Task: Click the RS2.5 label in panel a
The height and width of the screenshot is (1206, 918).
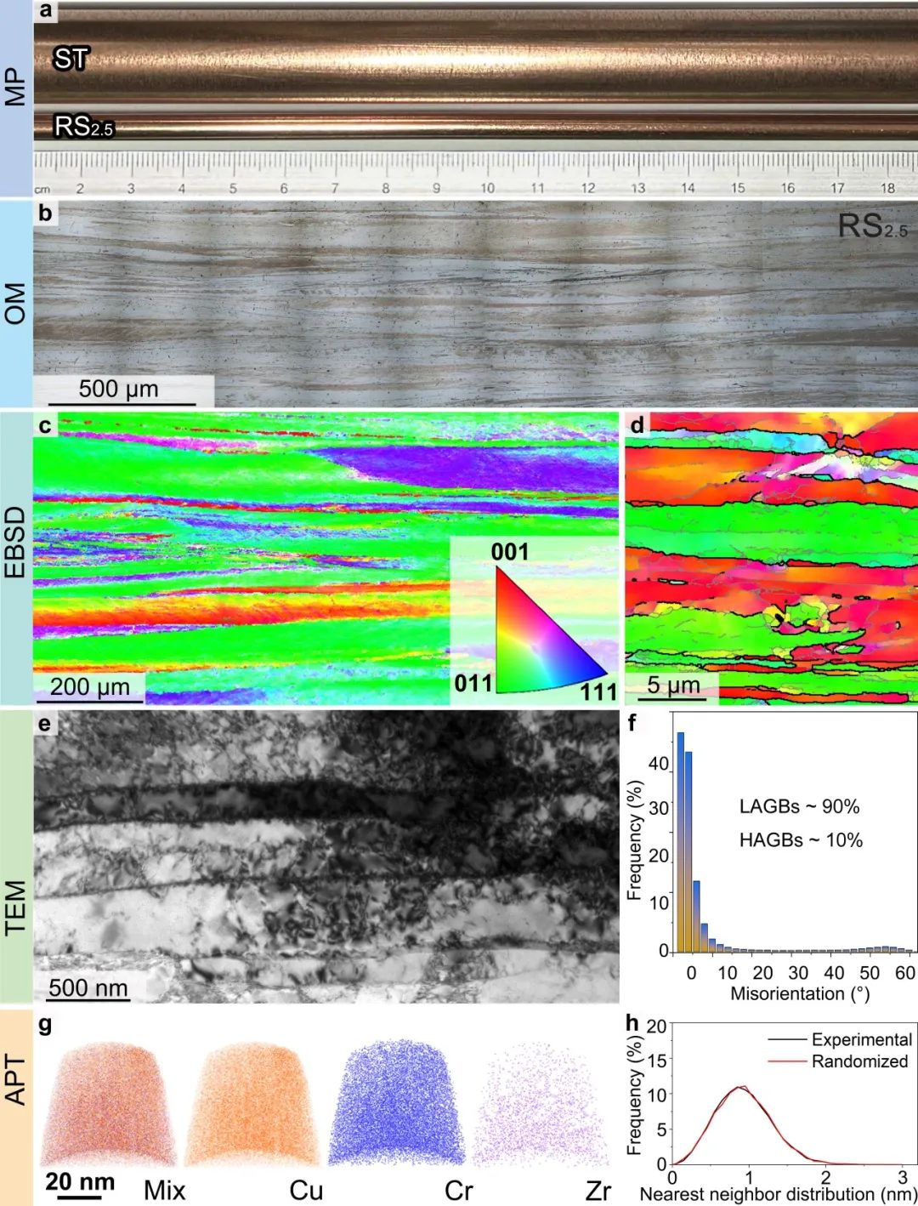Action: point(83,127)
